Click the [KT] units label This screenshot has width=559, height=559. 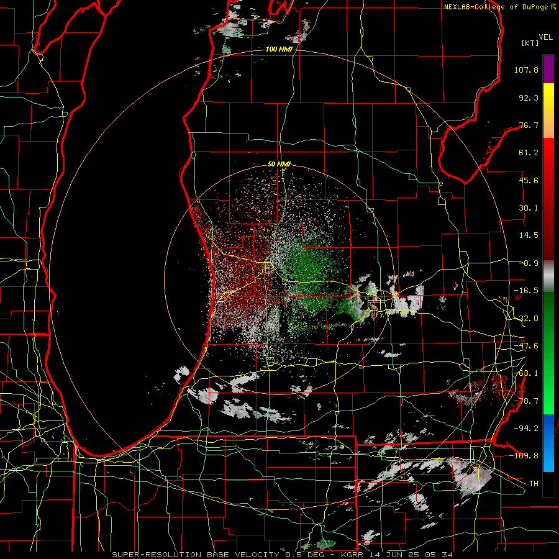point(529,43)
